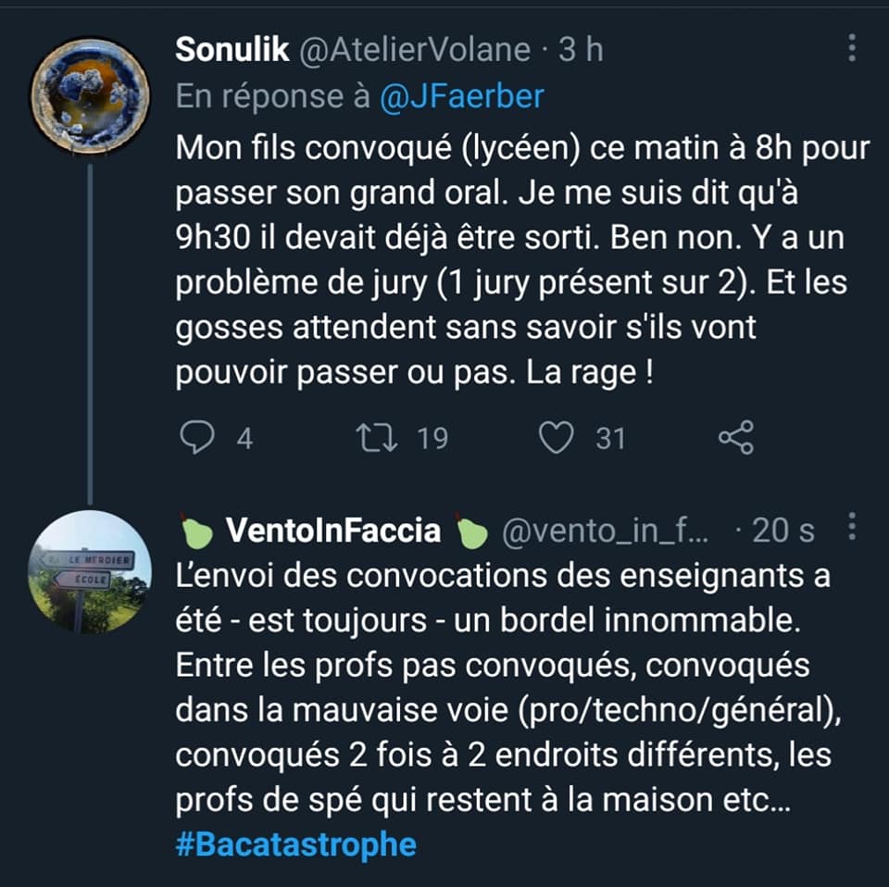Click the "3 h" tweet timestamp
The image size is (889, 887).
581,50
